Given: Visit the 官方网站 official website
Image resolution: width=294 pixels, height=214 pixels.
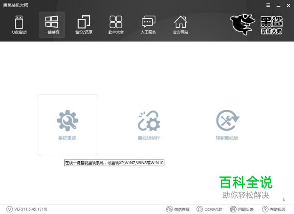Looking at the screenshot, I should (x=181, y=25).
